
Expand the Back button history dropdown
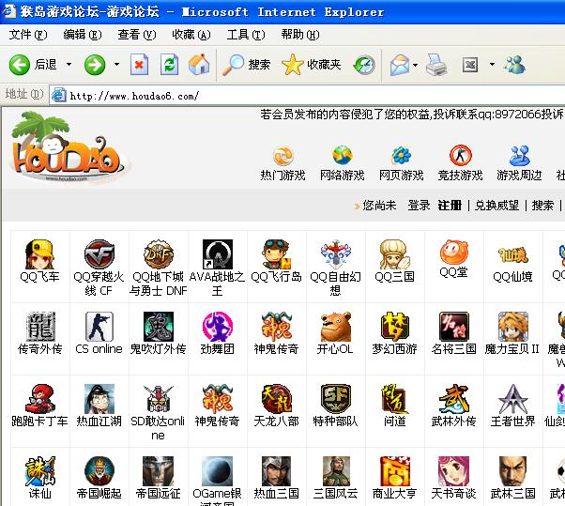69,65
